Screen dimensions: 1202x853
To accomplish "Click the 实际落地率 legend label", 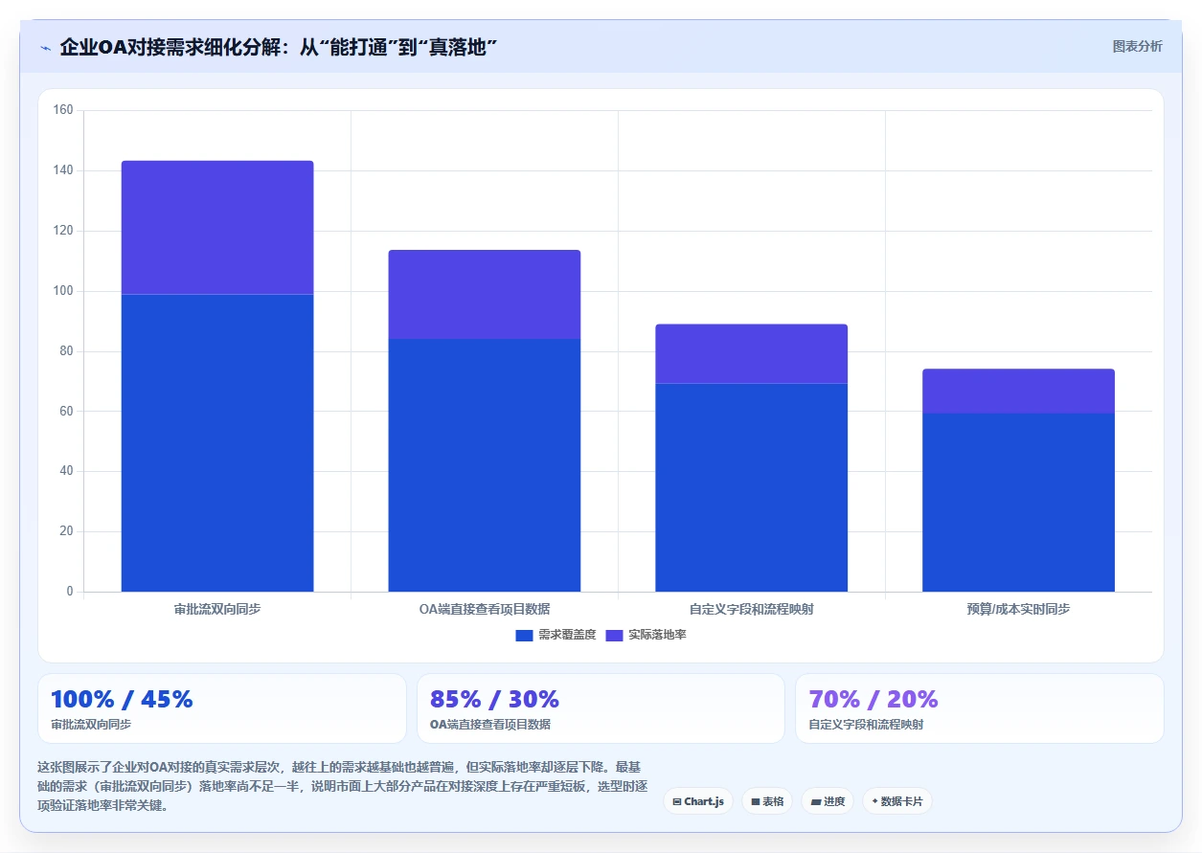I will [657, 636].
